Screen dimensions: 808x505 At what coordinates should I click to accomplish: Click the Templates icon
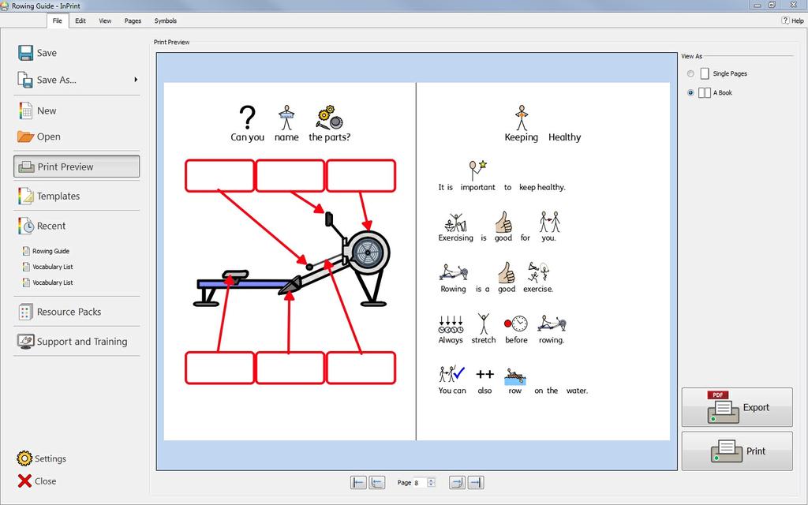25,196
